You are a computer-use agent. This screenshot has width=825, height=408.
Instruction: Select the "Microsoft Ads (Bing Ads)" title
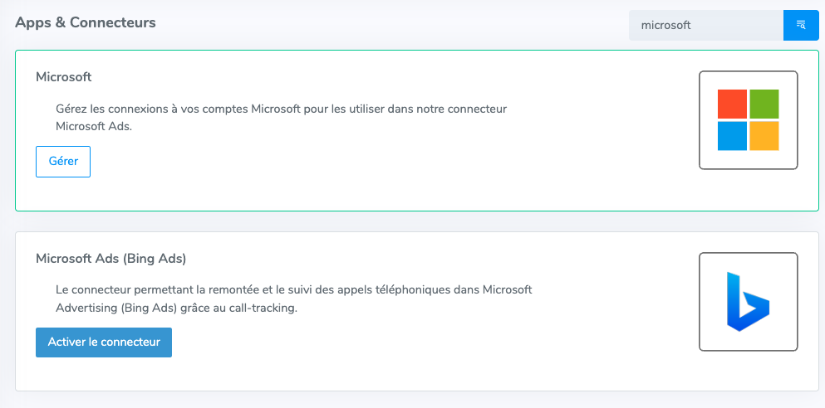110,259
